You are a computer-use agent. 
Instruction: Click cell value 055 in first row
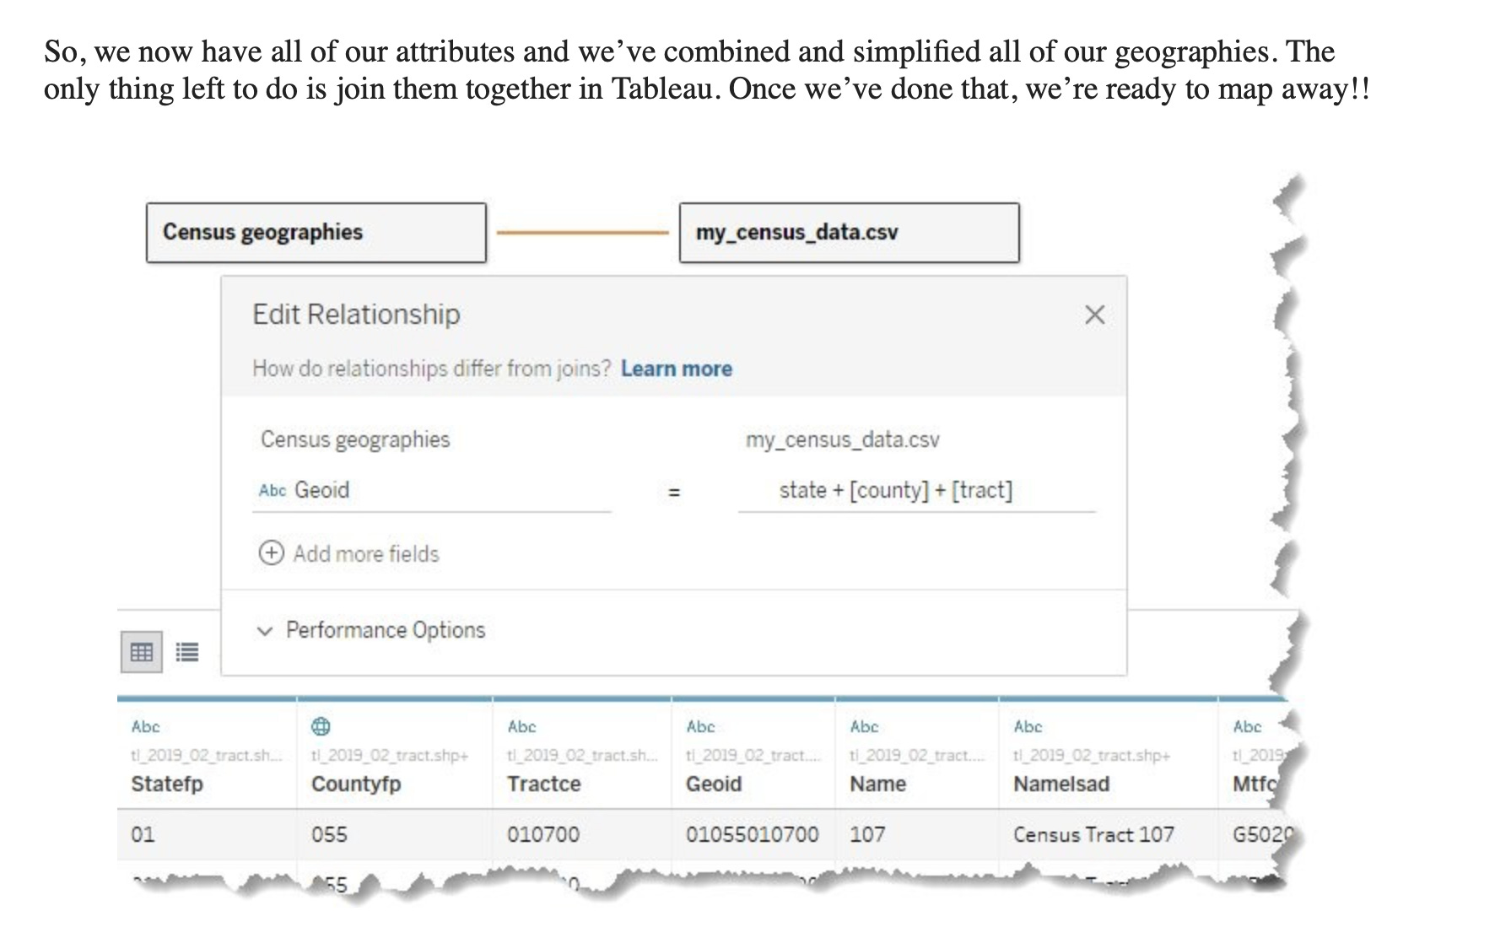329,834
